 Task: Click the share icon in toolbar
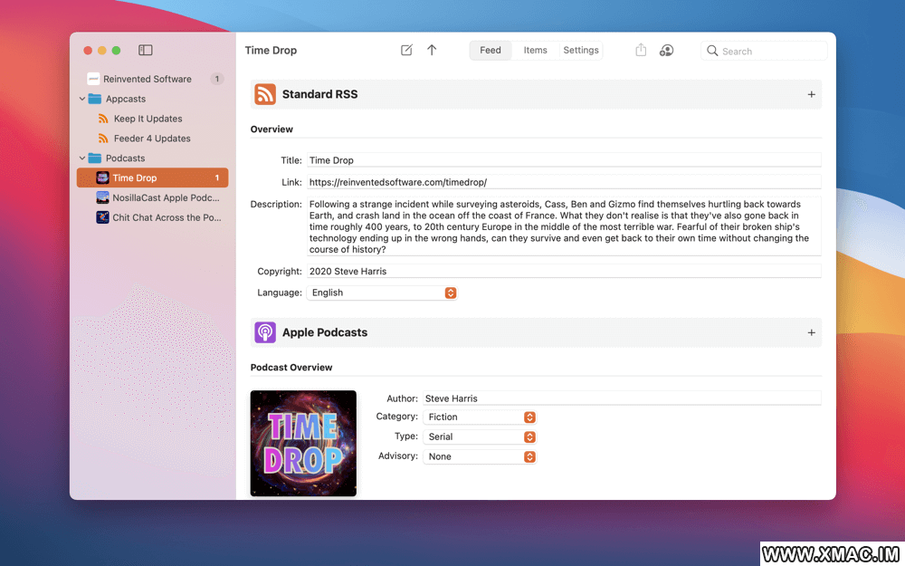(641, 51)
